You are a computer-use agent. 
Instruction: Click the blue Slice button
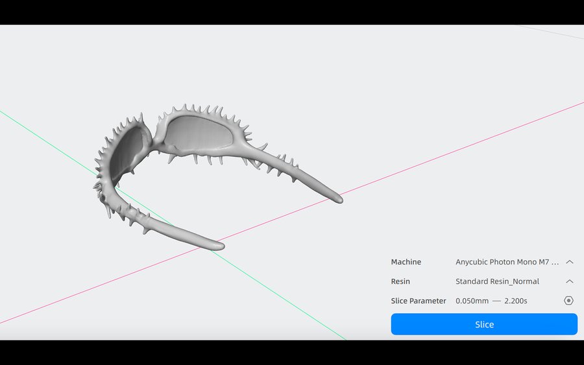484,324
